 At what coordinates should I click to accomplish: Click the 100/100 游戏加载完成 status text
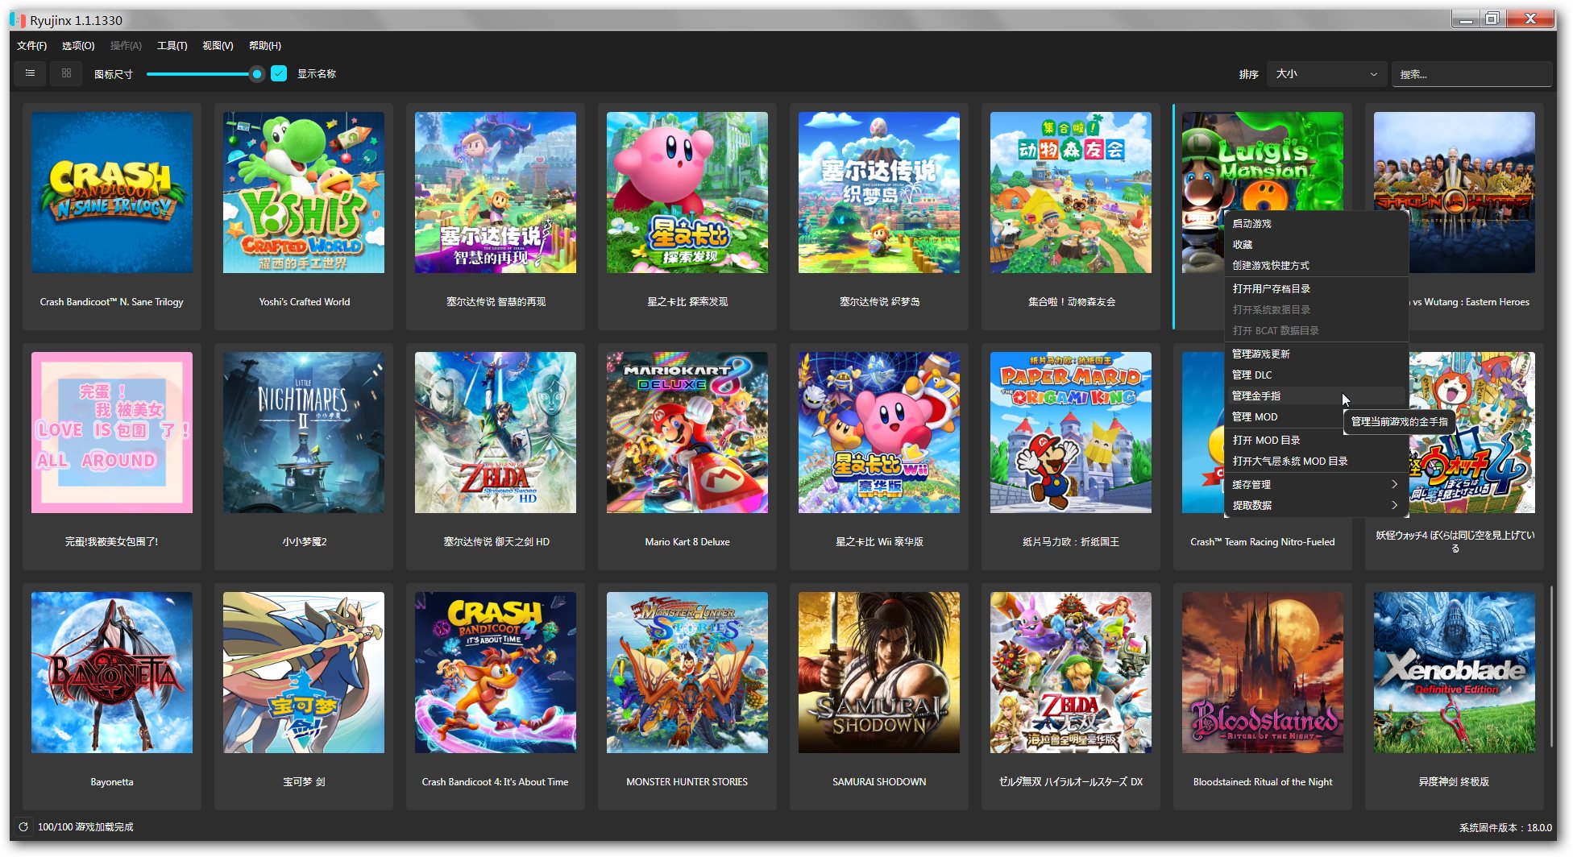(x=85, y=827)
